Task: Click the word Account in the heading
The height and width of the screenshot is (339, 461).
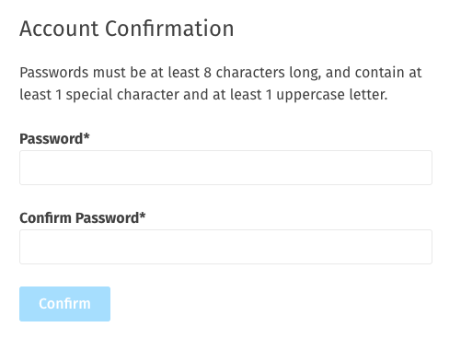Action: [59, 29]
